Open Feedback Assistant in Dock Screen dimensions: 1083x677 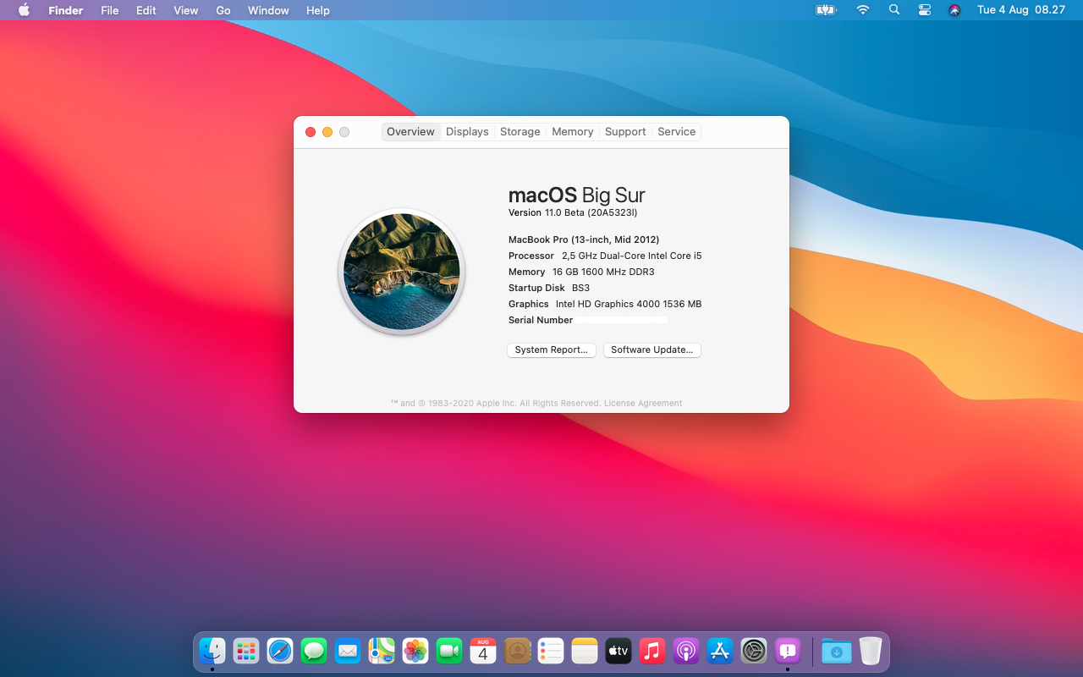click(788, 651)
